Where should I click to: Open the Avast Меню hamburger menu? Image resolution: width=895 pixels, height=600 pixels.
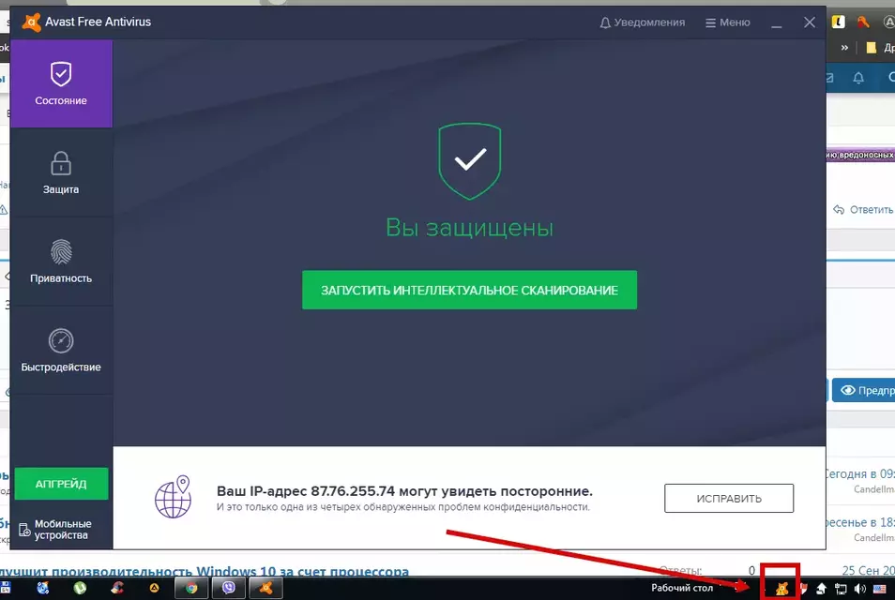[728, 22]
